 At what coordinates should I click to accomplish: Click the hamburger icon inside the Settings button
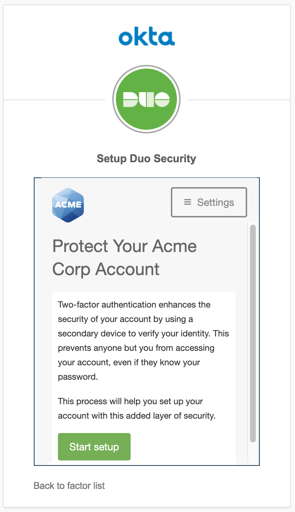(187, 202)
